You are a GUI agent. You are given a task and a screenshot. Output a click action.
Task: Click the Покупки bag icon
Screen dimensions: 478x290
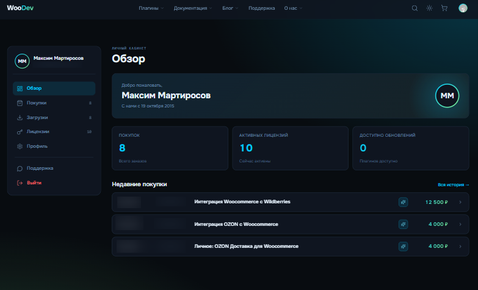point(20,103)
